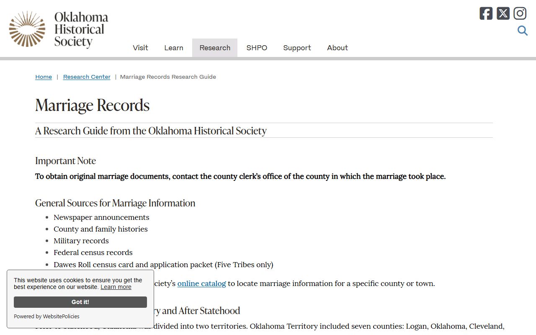Open the Facebook social icon

pyautogui.click(x=486, y=13)
